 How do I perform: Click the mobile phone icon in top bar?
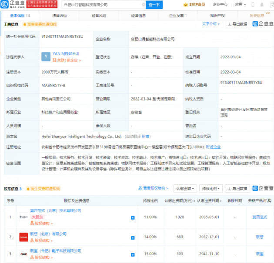pyautogui.click(x=253, y=4)
